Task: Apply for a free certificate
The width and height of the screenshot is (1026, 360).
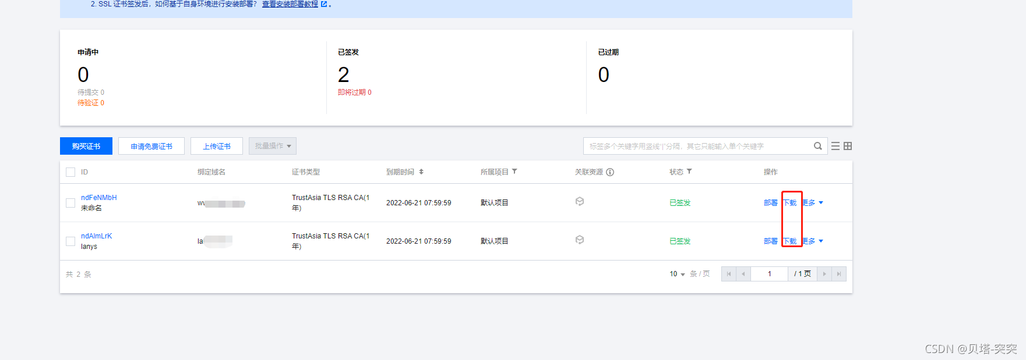Action: point(151,146)
